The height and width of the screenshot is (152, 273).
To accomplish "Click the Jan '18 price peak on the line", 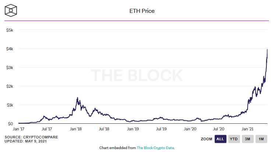I will (x=77, y=98).
